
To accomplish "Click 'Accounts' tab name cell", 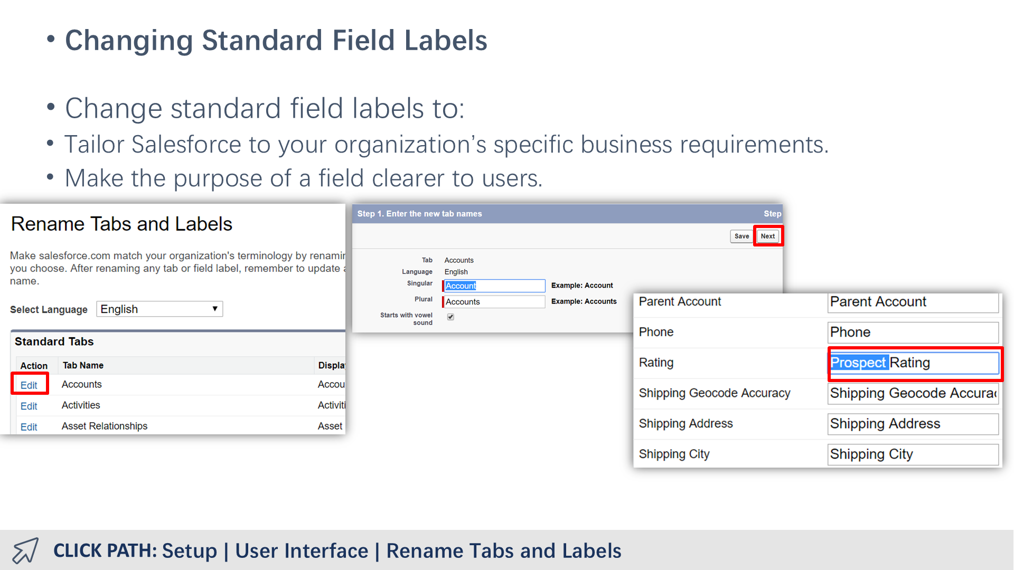I will click(82, 384).
